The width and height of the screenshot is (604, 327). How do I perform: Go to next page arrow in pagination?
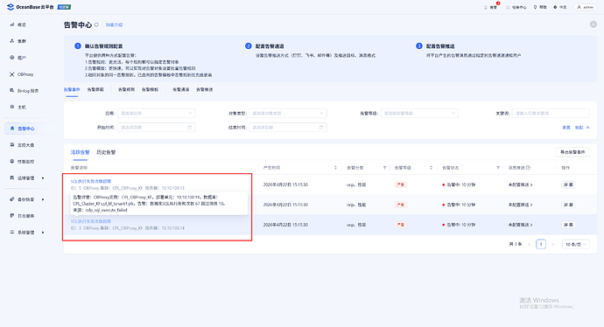pyautogui.click(x=552, y=245)
